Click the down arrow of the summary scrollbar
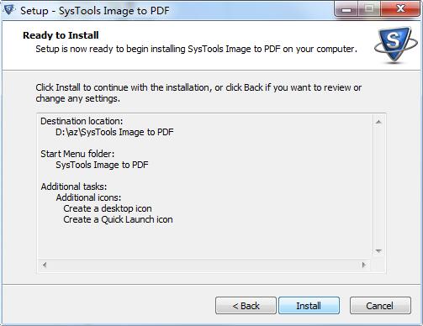Screen dimensions: 423x326 pos(378,251)
